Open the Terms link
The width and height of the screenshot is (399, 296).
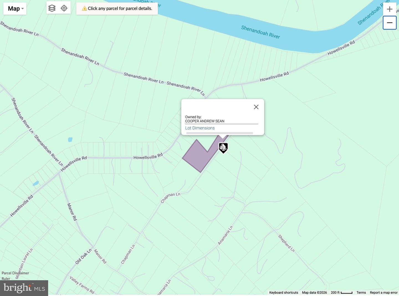[361, 292]
